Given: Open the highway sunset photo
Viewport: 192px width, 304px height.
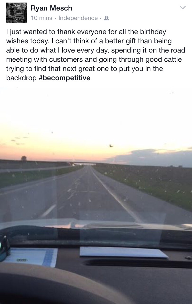Looking at the screenshot, I should (x=96, y=195).
